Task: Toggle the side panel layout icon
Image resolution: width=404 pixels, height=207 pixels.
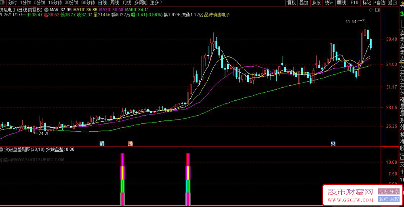Action: [377, 10]
